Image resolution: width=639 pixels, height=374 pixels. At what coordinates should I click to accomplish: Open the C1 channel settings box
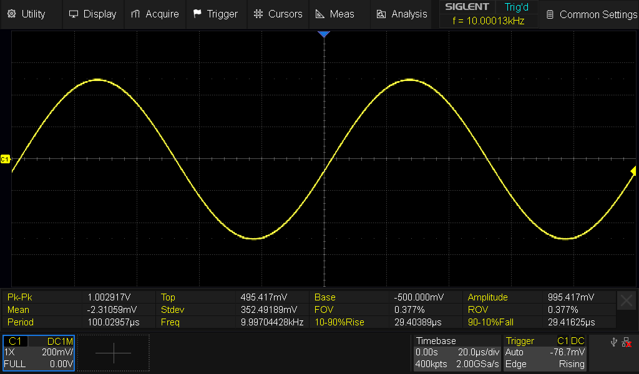tap(39, 353)
